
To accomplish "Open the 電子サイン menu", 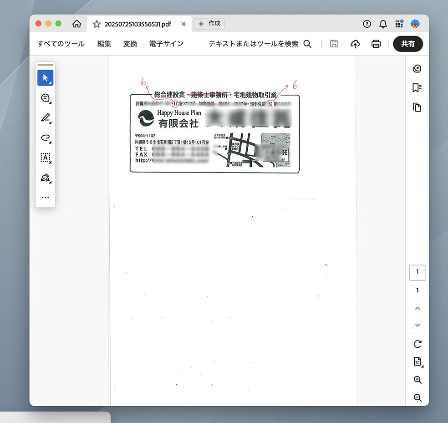I will click(166, 44).
